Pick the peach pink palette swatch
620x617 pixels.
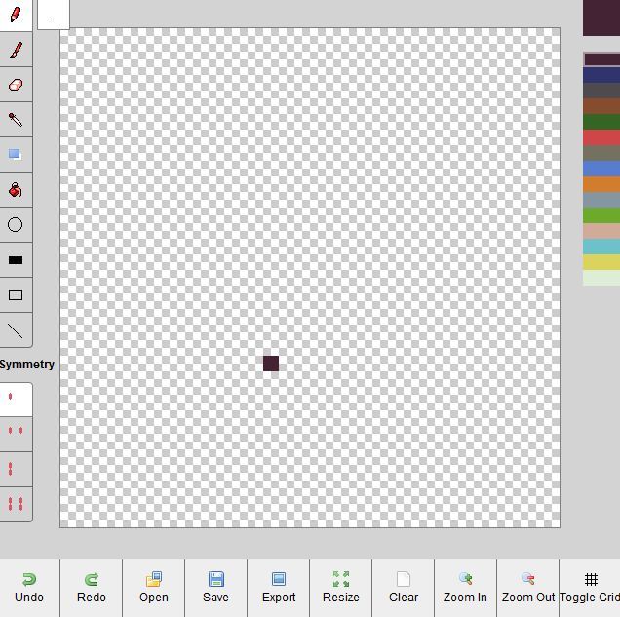tap(601, 231)
